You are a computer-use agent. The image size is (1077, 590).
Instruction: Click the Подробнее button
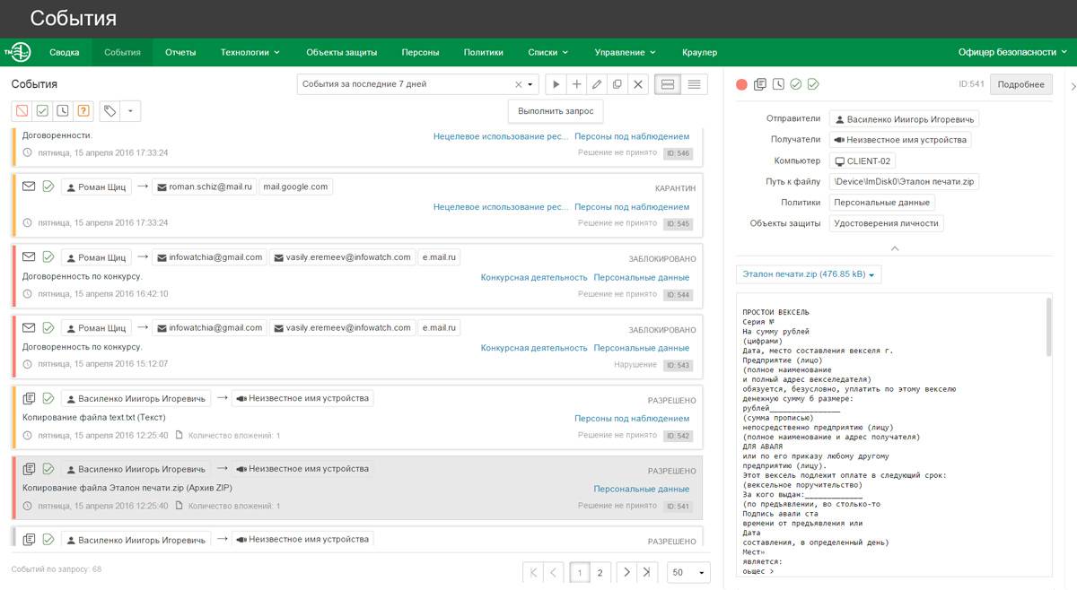pyautogui.click(x=1020, y=84)
